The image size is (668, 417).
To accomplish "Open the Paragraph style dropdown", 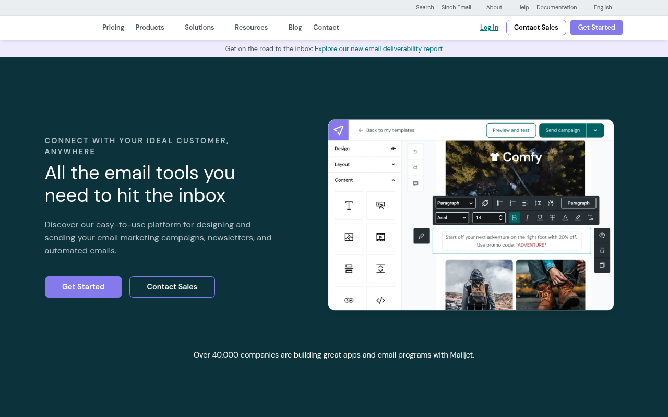I will point(456,203).
